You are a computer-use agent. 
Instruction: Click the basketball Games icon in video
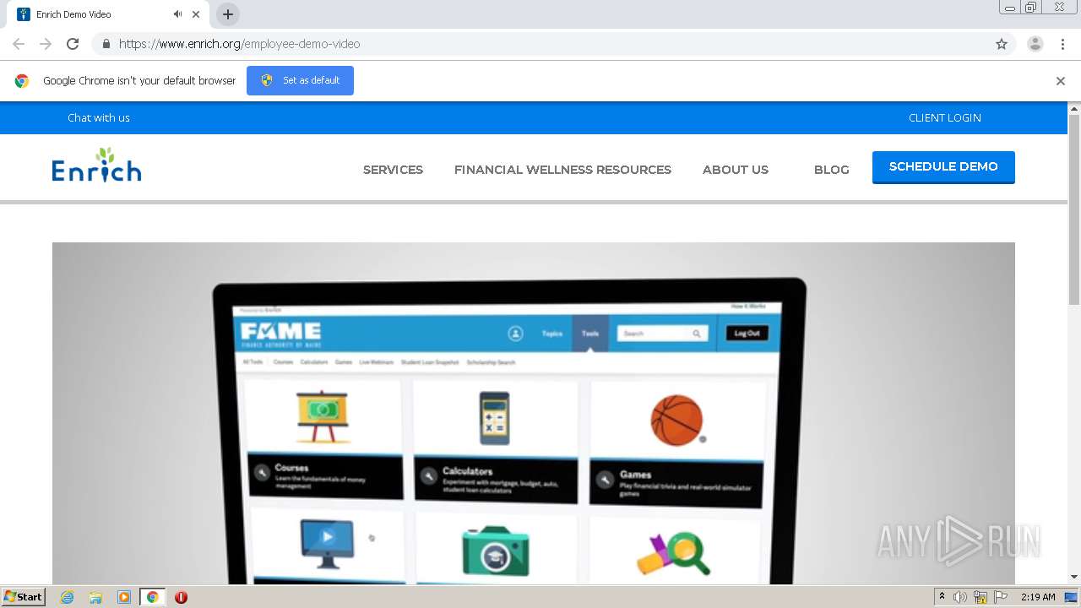coord(676,420)
